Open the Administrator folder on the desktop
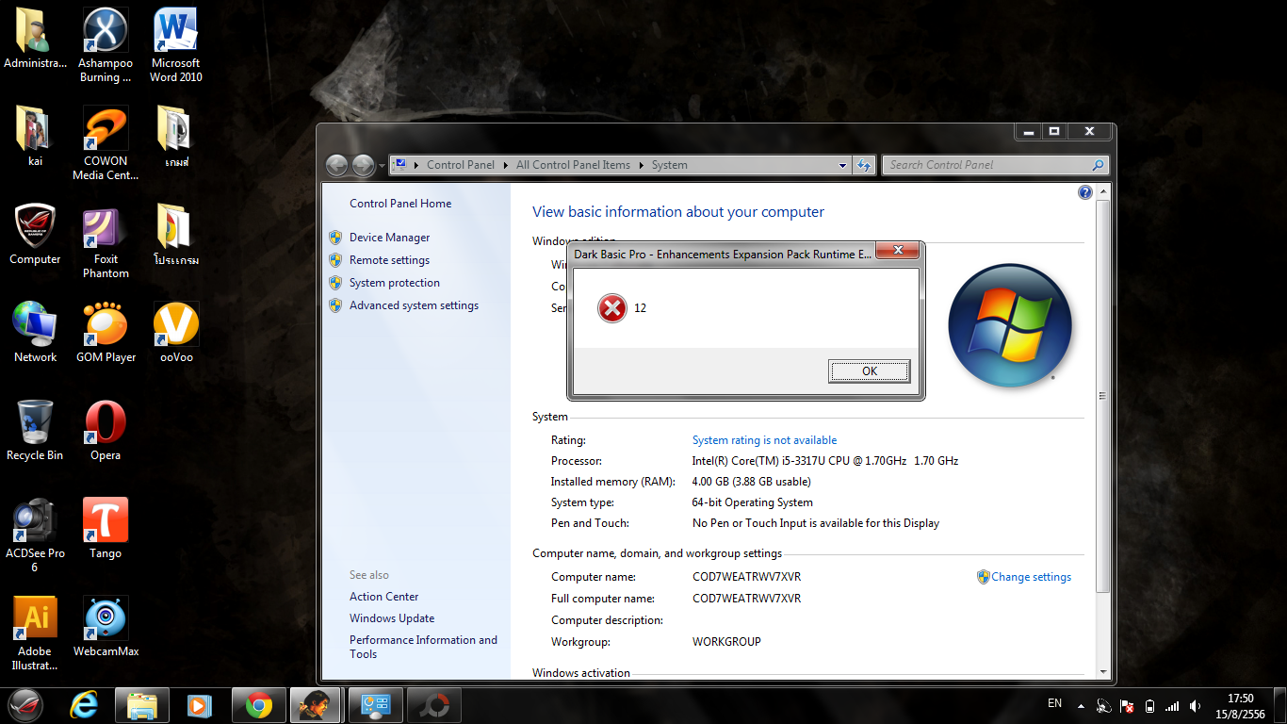Image resolution: width=1287 pixels, height=724 pixels. [36, 39]
